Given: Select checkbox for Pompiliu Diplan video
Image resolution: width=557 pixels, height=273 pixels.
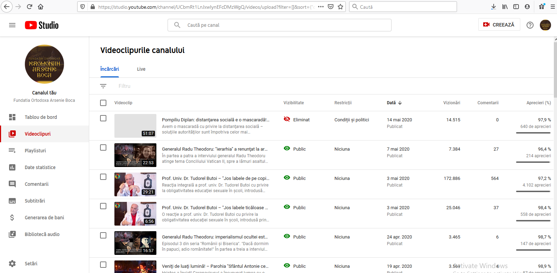Looking at the screenshot, I should point(103,118).
